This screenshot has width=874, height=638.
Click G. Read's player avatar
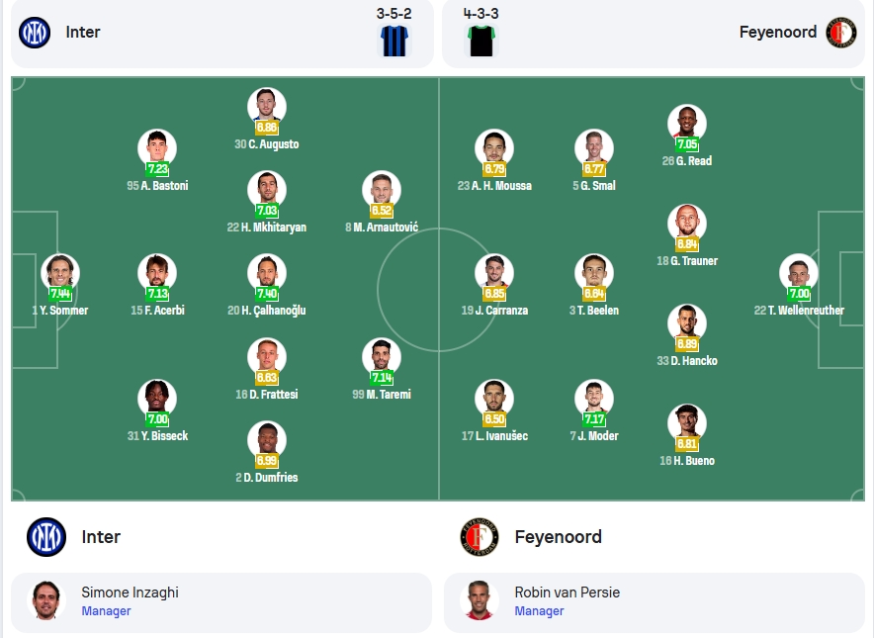coord(687,124)
